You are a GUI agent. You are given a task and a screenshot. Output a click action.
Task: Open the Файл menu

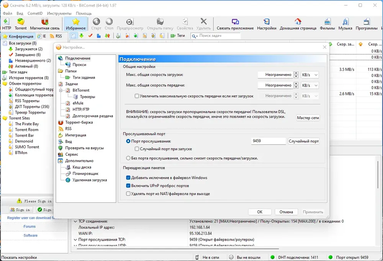7,13
